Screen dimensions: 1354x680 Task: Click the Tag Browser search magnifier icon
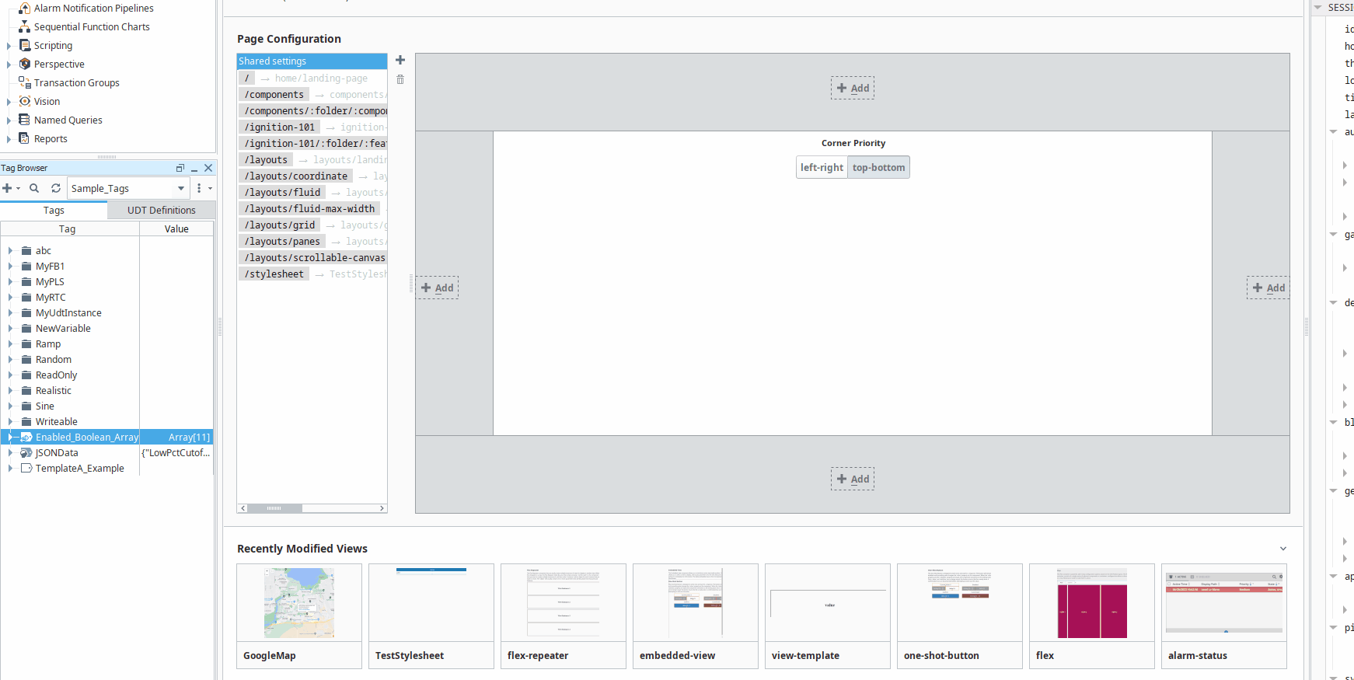point(34,188)
